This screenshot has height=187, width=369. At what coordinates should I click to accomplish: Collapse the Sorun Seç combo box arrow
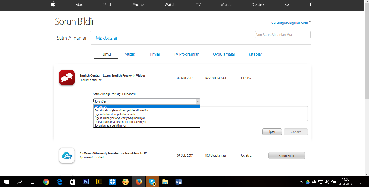click(198, 101)
